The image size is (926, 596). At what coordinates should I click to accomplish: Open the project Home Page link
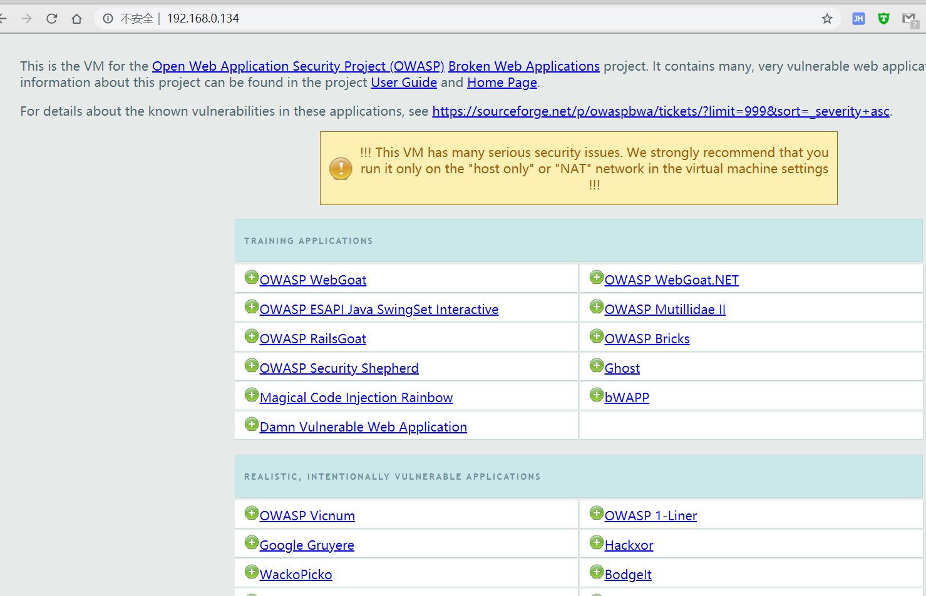[x=501, y=82]
